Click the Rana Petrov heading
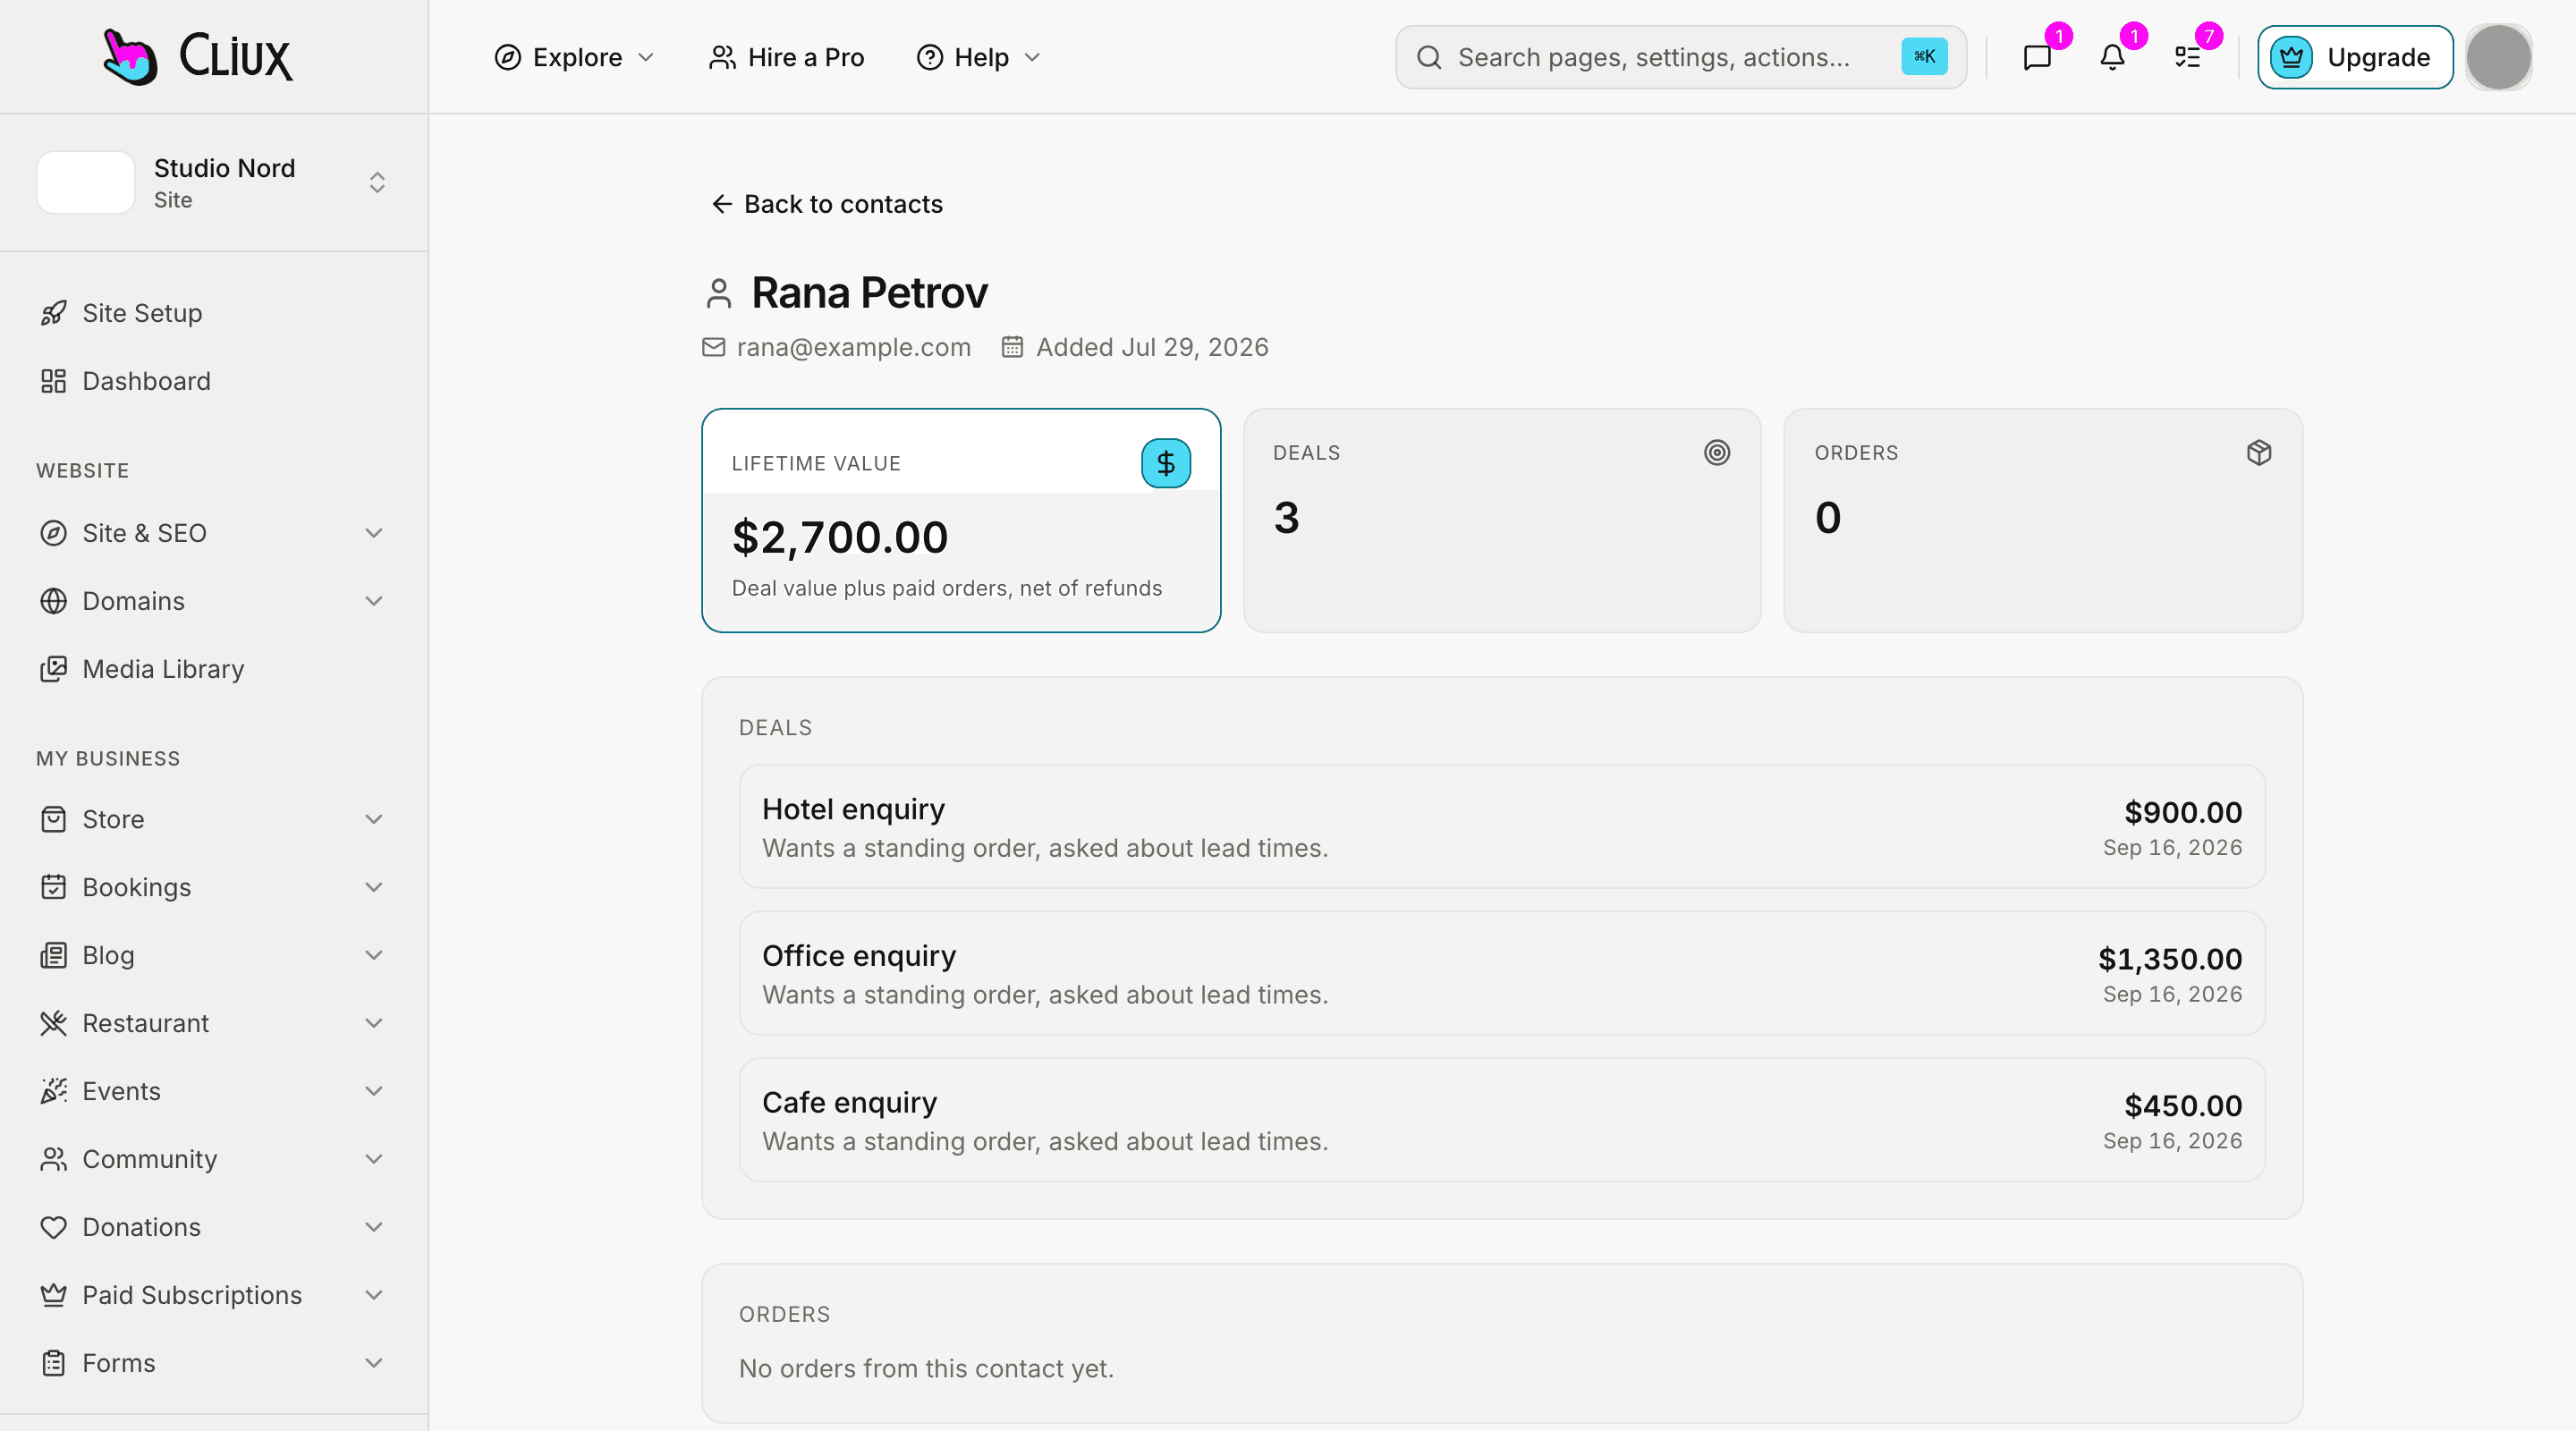This screenshot has height=1431, width=2576. point(869,293)
